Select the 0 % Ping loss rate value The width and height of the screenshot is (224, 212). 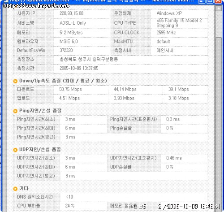pyautogui.click(x=170, y=128)
